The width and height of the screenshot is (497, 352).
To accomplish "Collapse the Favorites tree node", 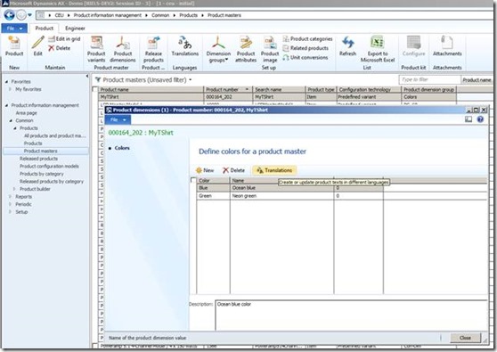I will pos(6,82).
